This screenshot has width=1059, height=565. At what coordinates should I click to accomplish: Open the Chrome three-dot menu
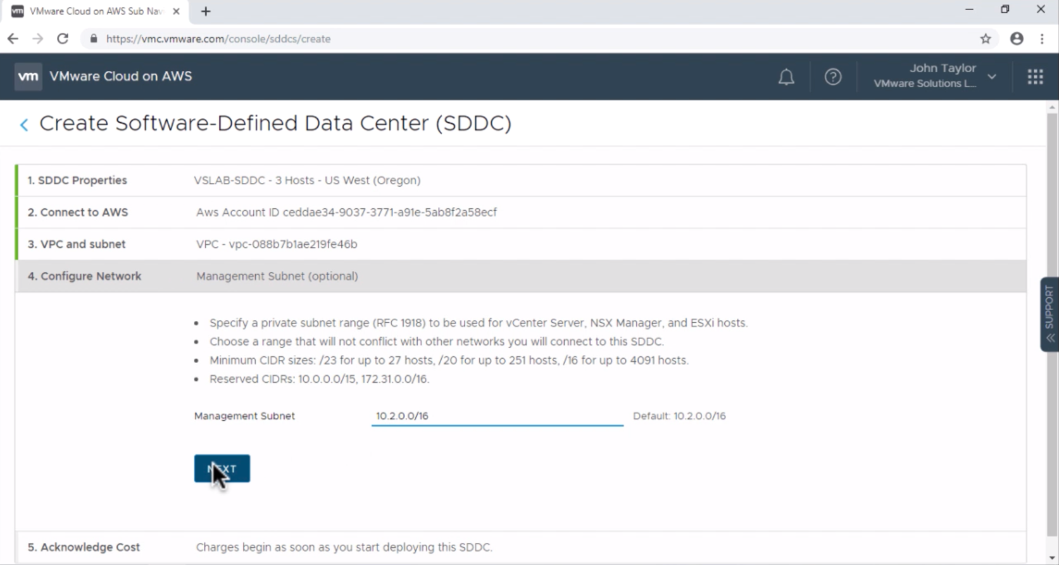1042,39
